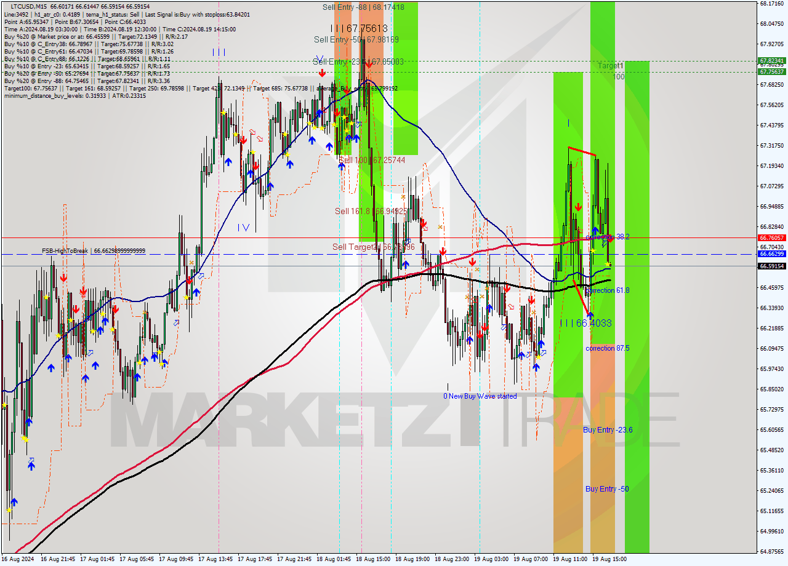Viewport: 788px width, 566px height.
Task: Click the '16 Aug 21:45' time axis label
Action: point(58,559)
